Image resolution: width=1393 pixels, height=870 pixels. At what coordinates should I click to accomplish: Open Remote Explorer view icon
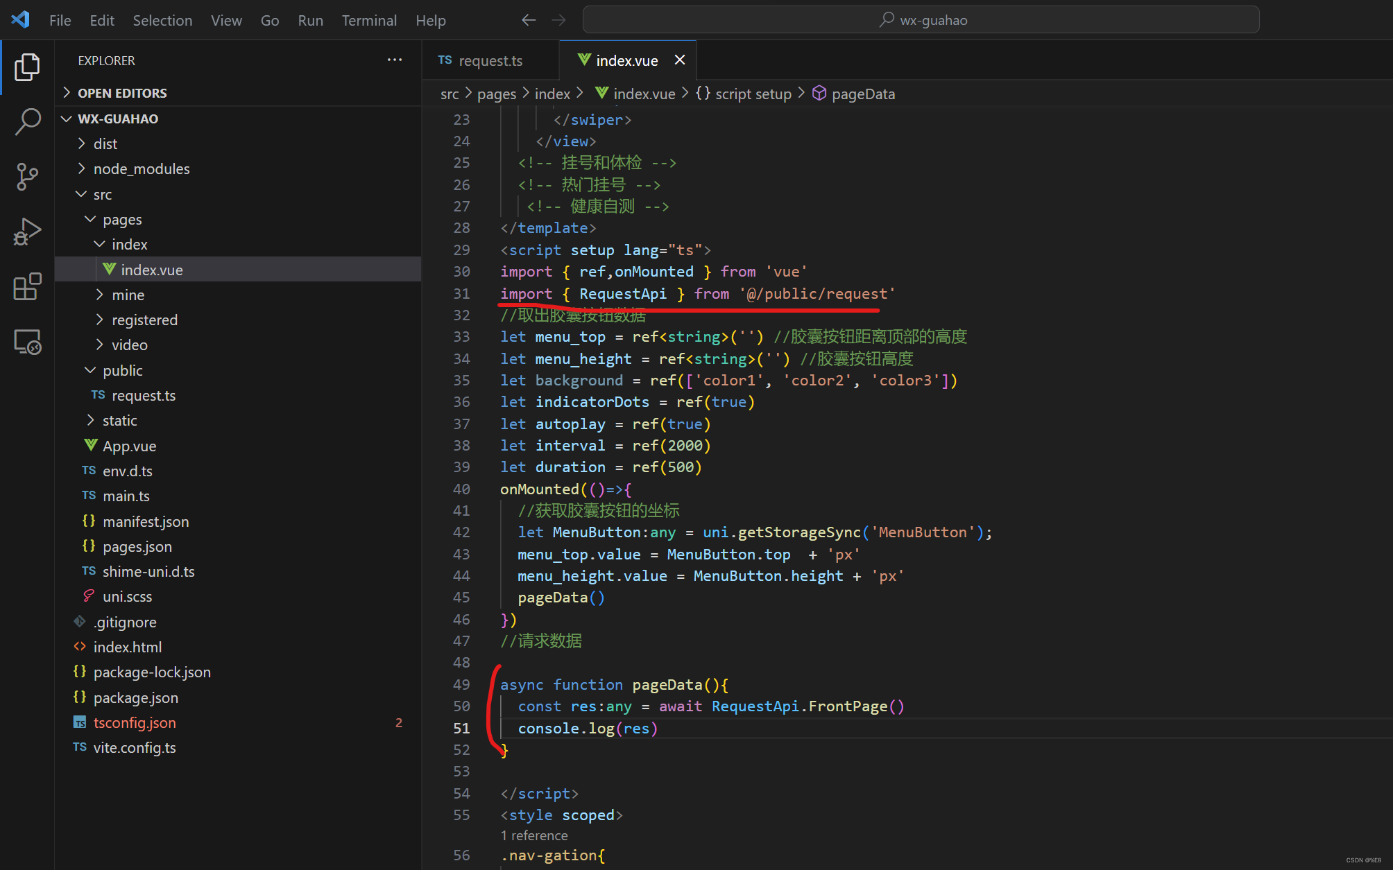pyautogui.click(x=27, y=342)
